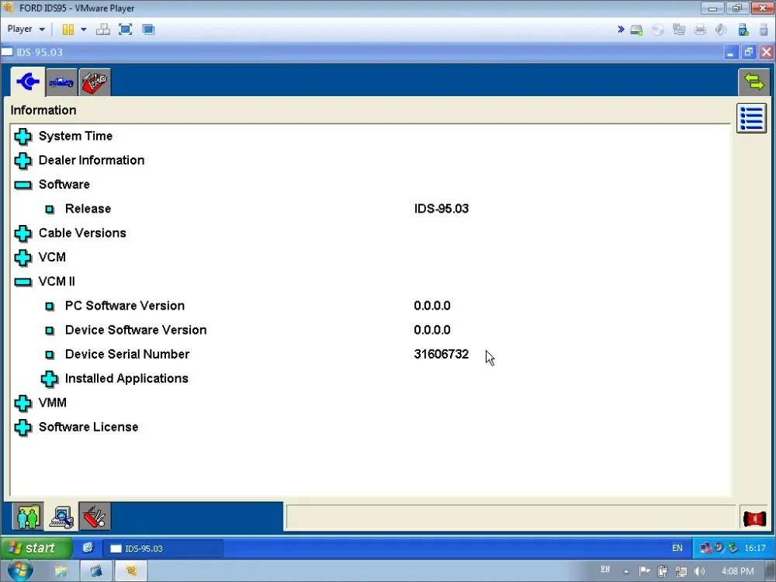Click the VMware CD/DVD device icon
The width and height of the screenshot is (776, 582).
point(658,30)
